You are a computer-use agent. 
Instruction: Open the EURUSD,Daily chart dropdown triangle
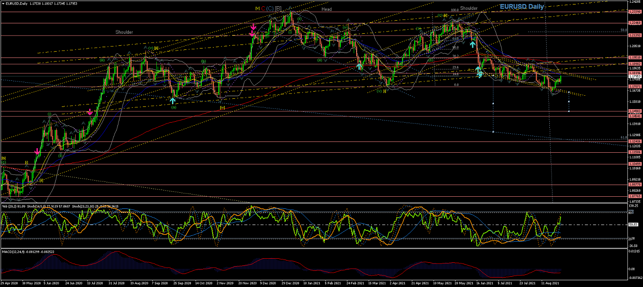tap(3, 4)
